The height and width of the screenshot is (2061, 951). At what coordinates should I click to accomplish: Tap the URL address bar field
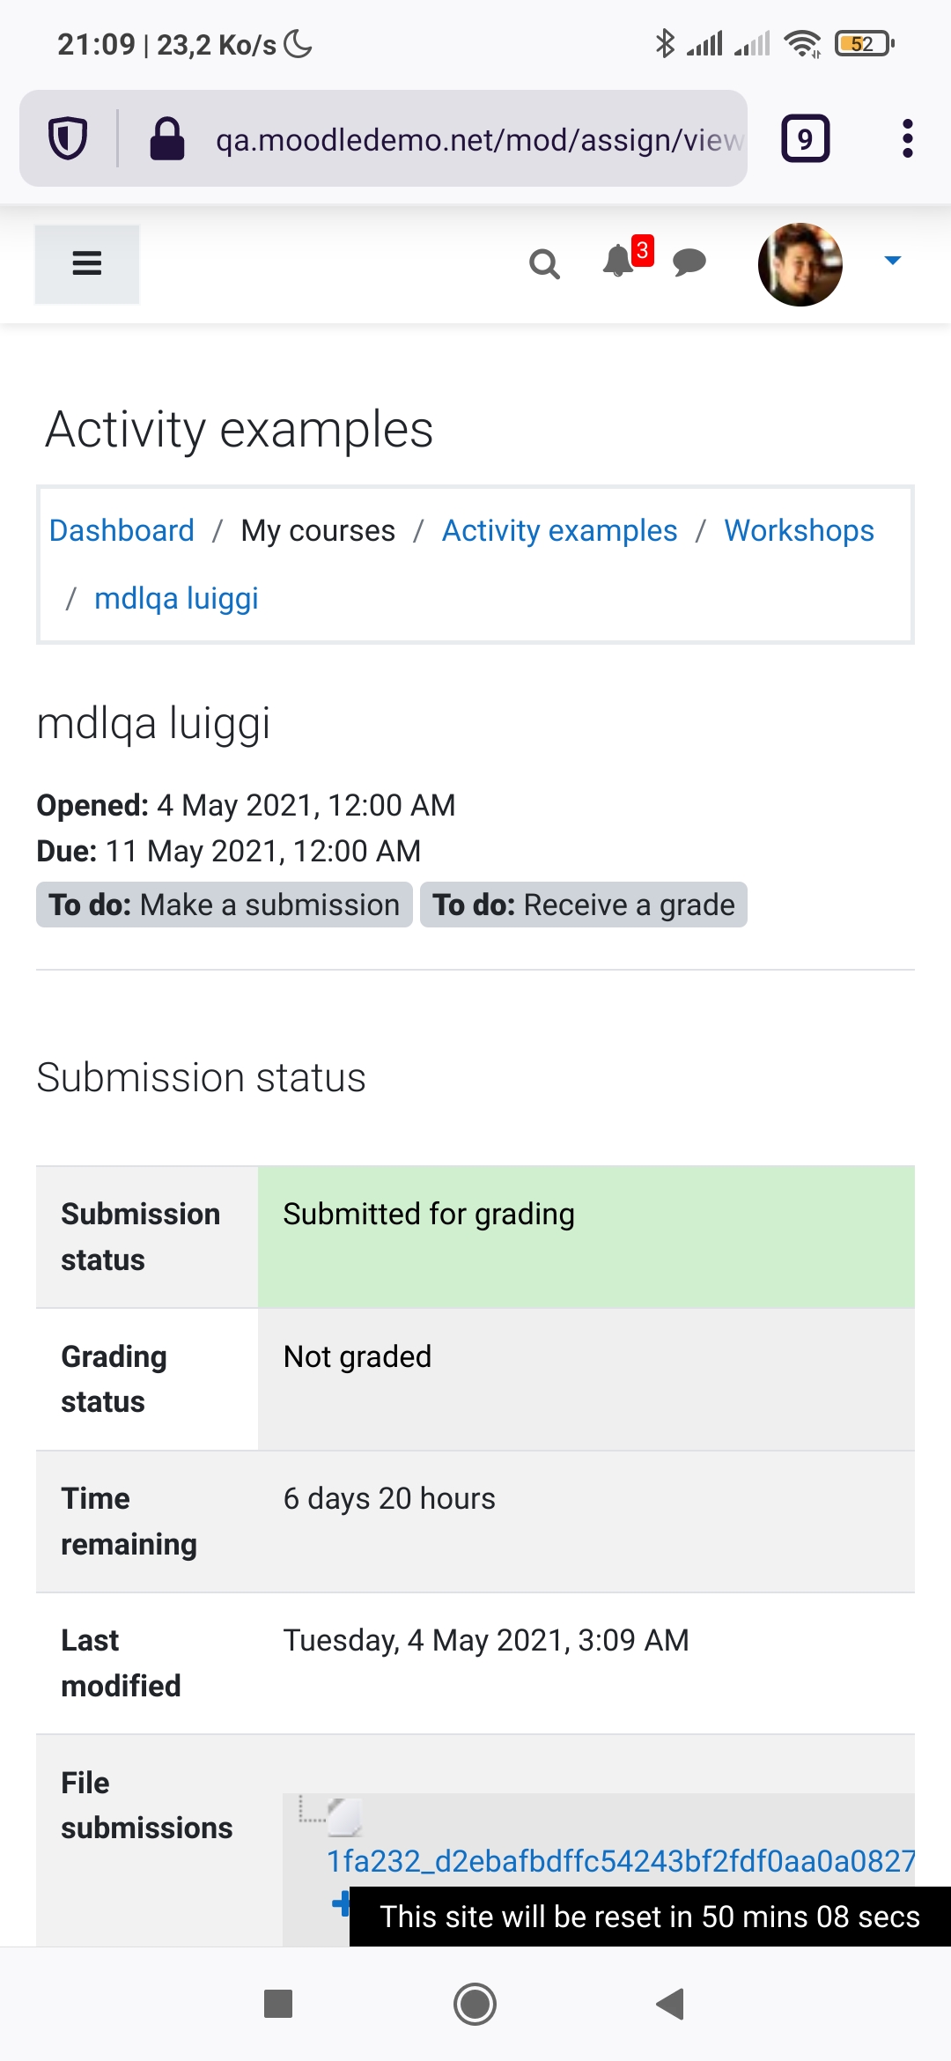[x=478, y=139]
